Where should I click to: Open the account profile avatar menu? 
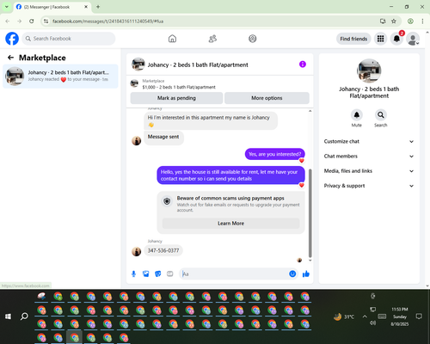[413, 39]
